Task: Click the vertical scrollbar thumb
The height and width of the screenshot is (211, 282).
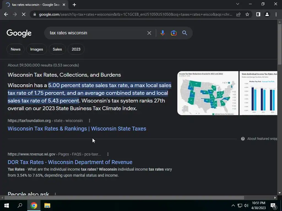Action: 280,44
